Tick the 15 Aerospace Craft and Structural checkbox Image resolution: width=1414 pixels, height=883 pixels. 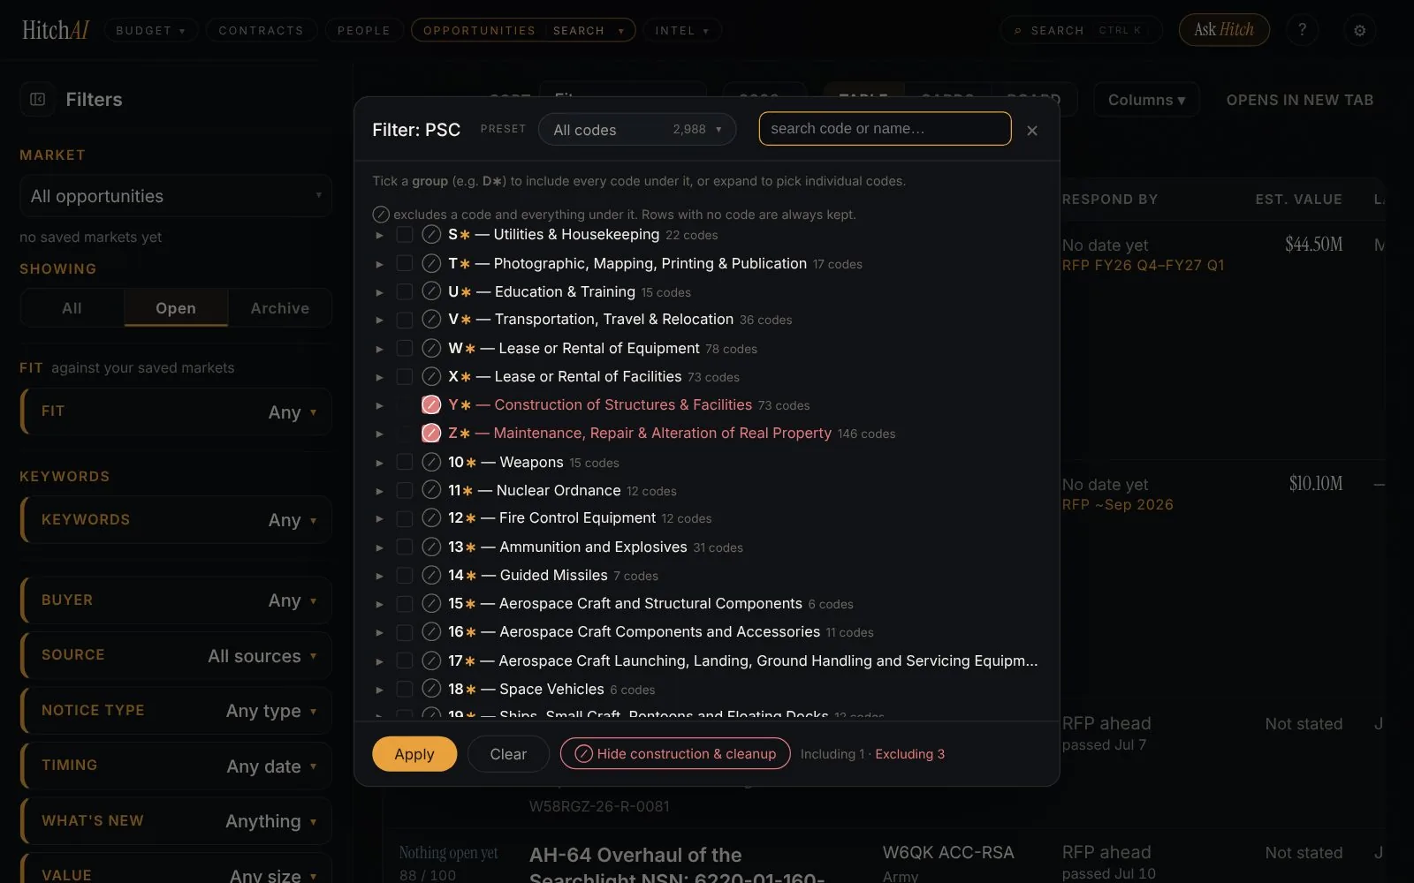pos(404,603)
